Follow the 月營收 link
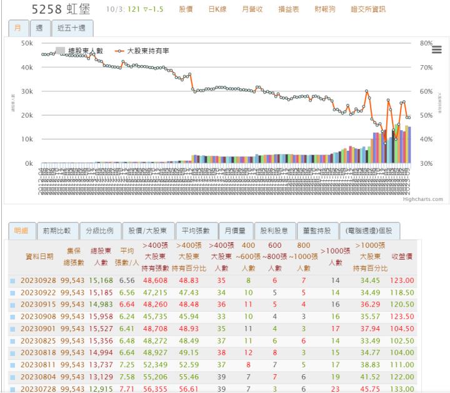 pyautogui.click(x=252, y=9)
